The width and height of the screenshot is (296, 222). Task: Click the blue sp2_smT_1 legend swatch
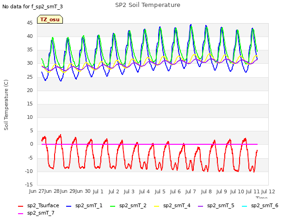coord(69,206)
